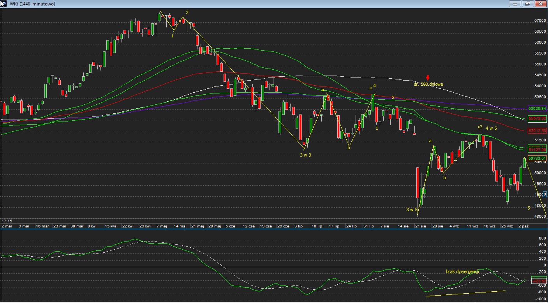Close the WIG chart window
548x303 pixels.
540,4
